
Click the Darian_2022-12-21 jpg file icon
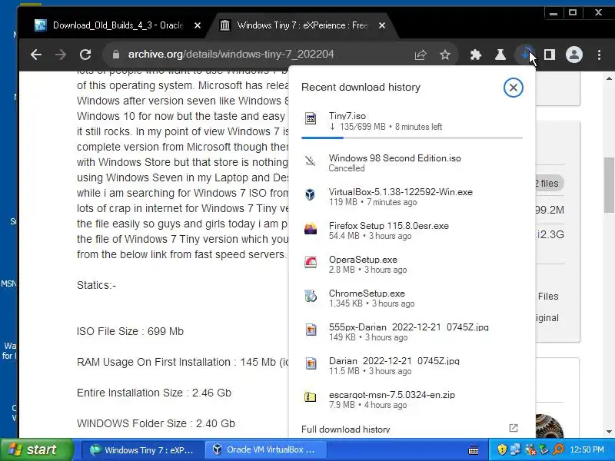pos(311,363)
